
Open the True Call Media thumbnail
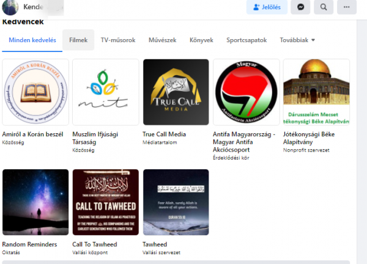pyautogui.click(x=176, y=92)
